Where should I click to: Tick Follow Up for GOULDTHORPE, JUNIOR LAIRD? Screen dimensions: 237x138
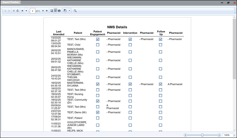(161, 125)
